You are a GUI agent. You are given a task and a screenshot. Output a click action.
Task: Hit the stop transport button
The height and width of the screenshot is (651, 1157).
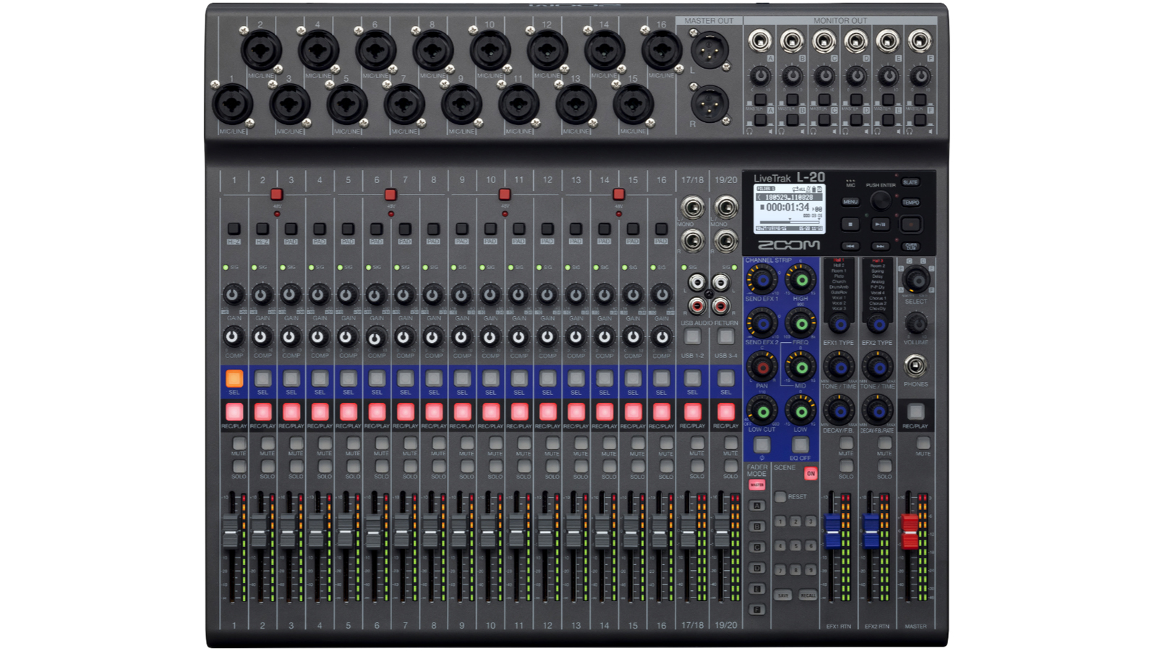(x=850, y=224)
